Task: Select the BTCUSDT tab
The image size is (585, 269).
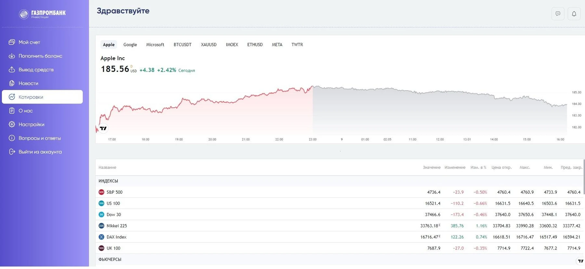Action: (x=182, y=45)
